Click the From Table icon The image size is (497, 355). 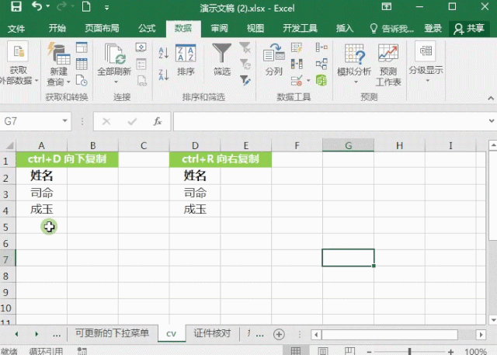pos(82,64)
